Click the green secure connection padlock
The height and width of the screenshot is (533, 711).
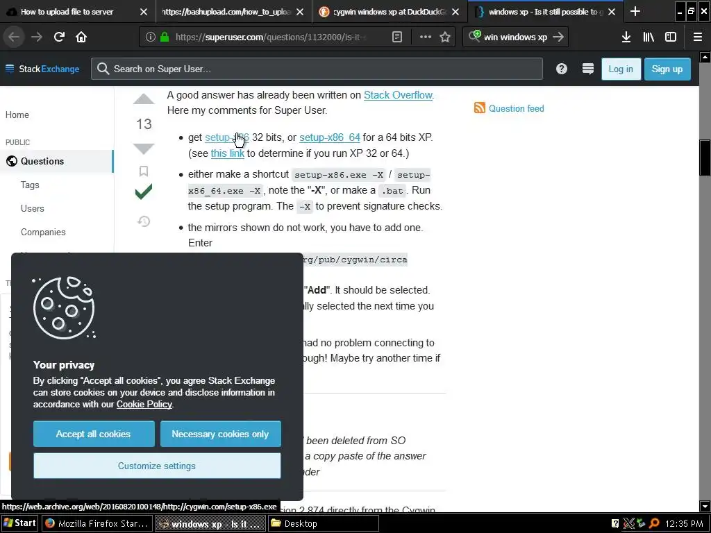point(165,37)
